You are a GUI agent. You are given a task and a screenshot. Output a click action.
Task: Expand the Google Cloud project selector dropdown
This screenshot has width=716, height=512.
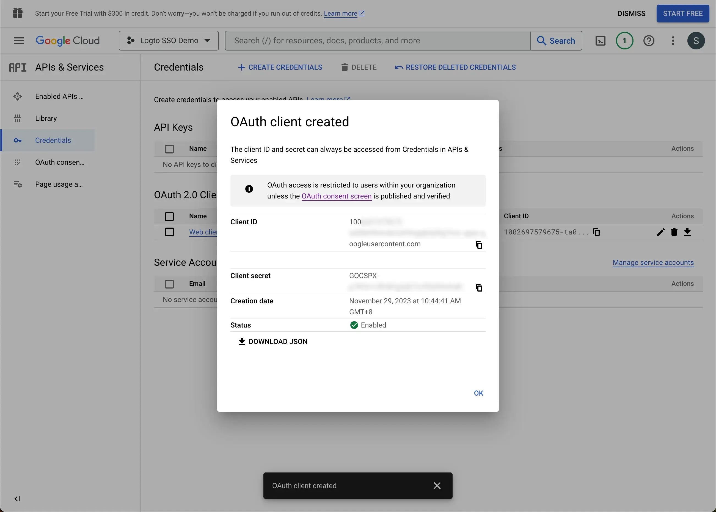pos(168,40)
